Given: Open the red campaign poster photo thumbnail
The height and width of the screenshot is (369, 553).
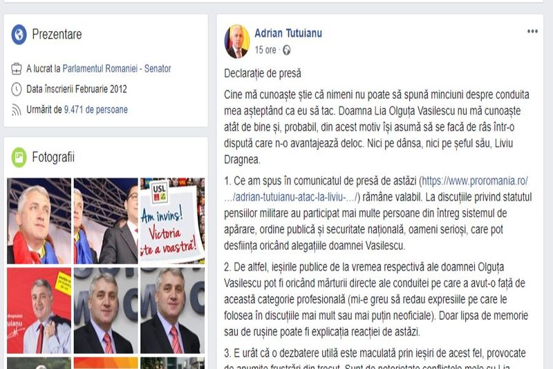Looking at the screenshot, I should [x=39, y=310].
